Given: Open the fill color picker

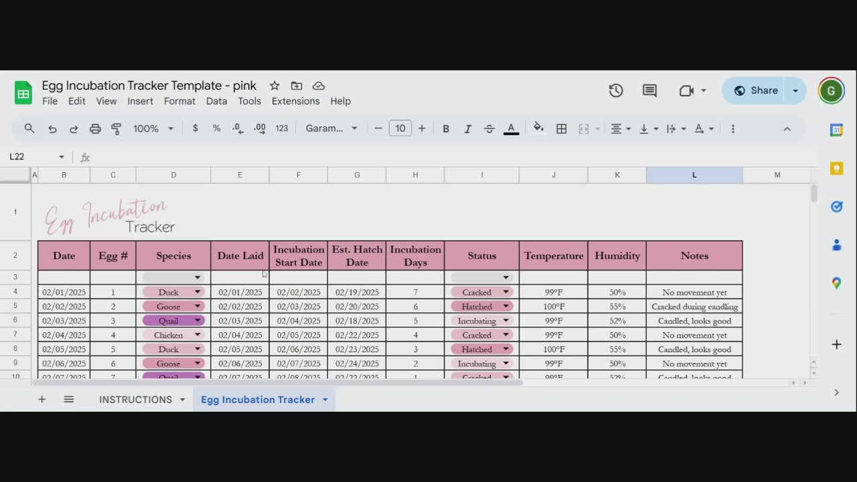Looking at the screenshot, I should [x=538, y=129].
